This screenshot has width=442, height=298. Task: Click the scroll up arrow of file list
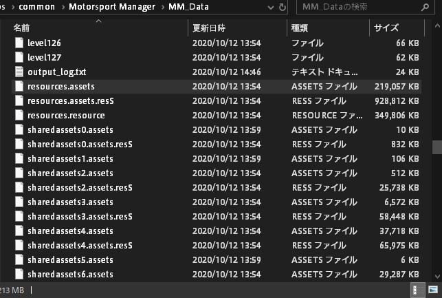[437, 26]
